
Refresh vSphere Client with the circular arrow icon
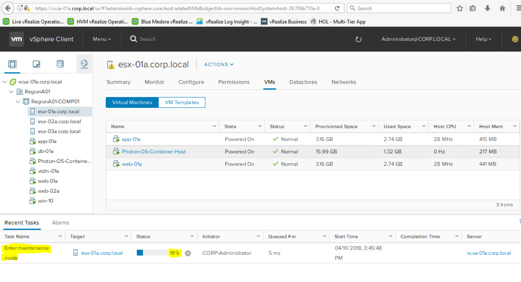[x=358, y=39]
